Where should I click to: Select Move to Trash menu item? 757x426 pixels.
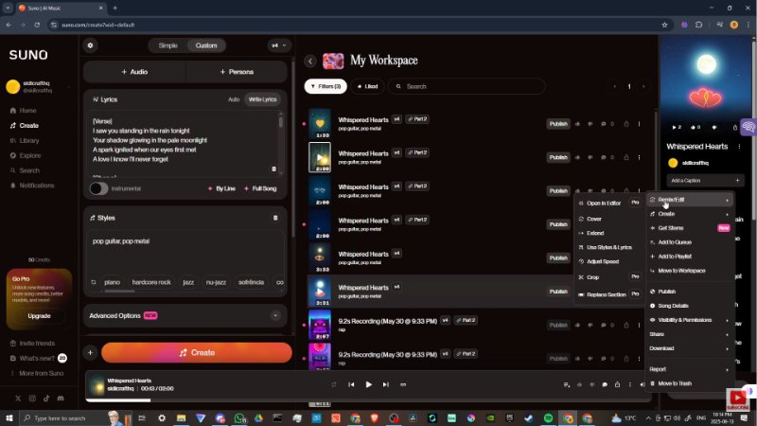[x=675, y=383]
